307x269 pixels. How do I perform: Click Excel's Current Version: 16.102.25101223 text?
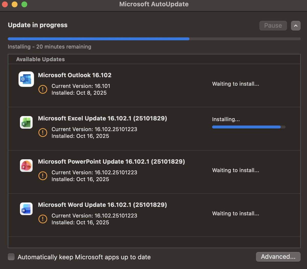94,129
